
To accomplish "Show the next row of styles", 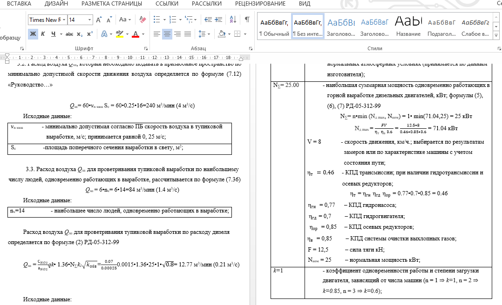I will (x=496, y=27).
